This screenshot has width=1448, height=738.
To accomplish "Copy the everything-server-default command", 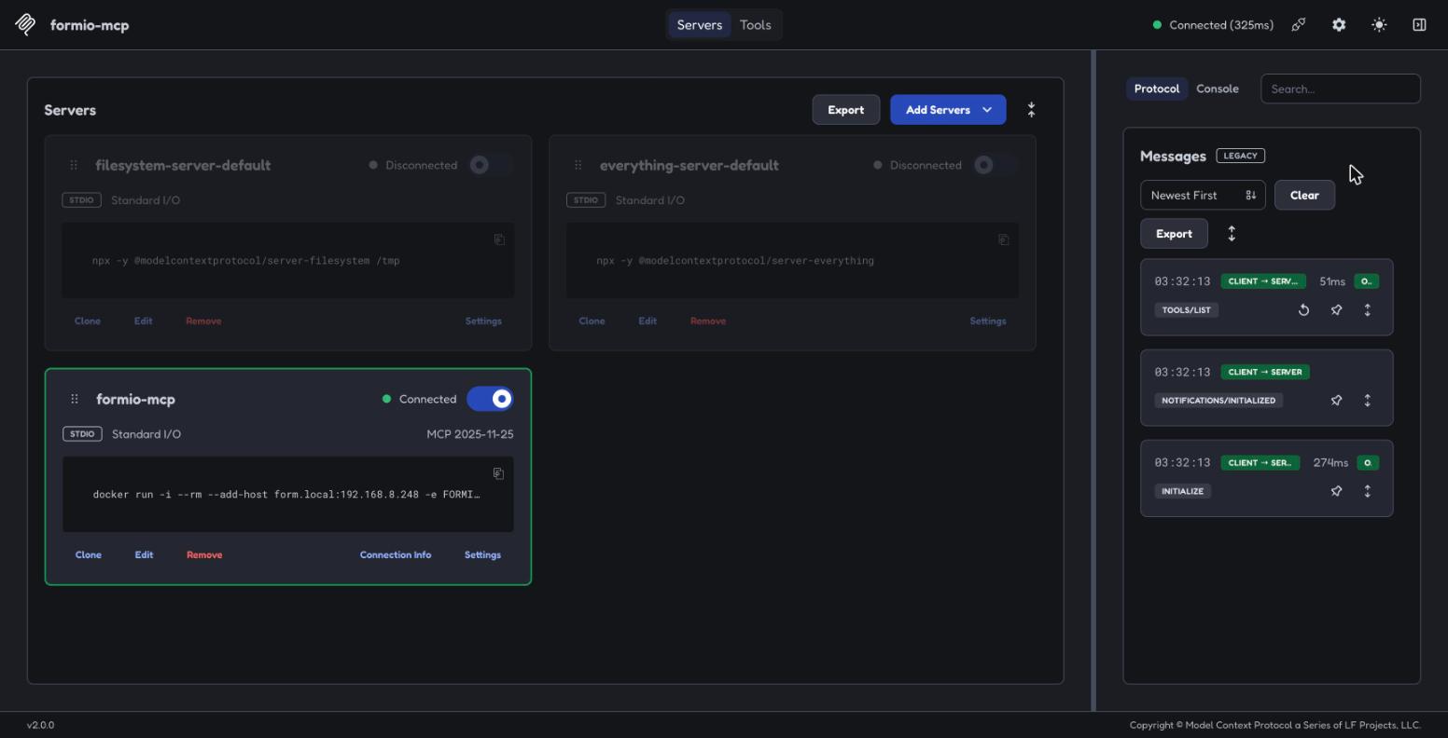I will pos(1003,239).
